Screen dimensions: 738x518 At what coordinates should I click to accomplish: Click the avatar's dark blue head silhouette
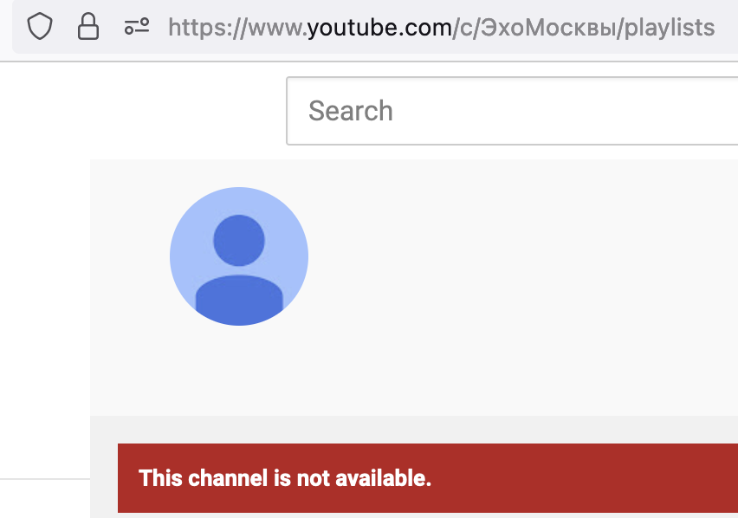tap(239, 241)
